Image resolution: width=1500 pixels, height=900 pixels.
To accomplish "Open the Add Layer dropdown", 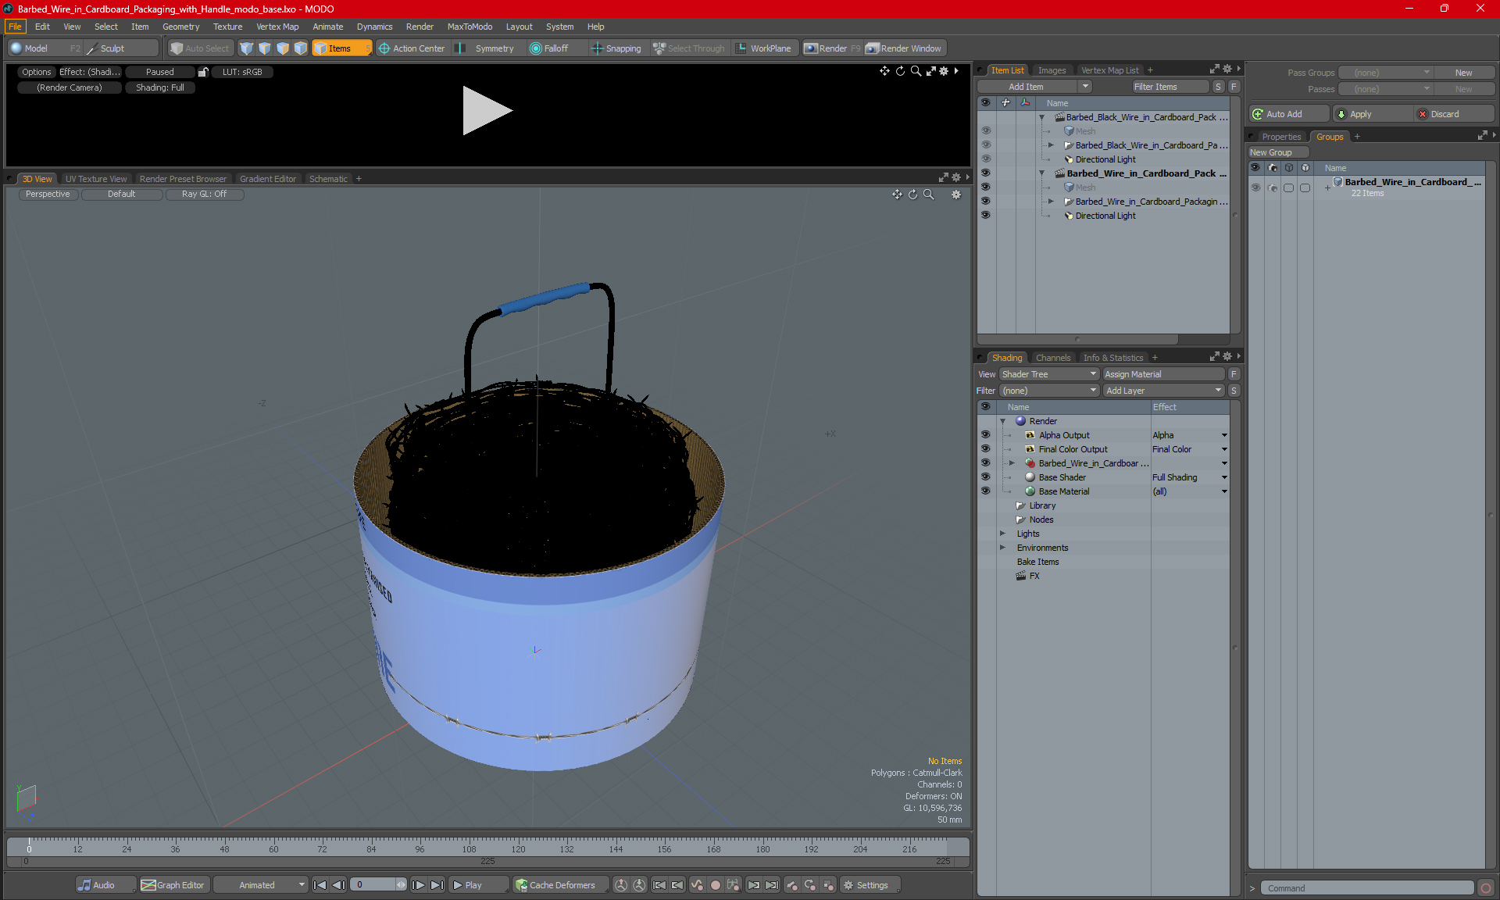I will coord(1163,391).
